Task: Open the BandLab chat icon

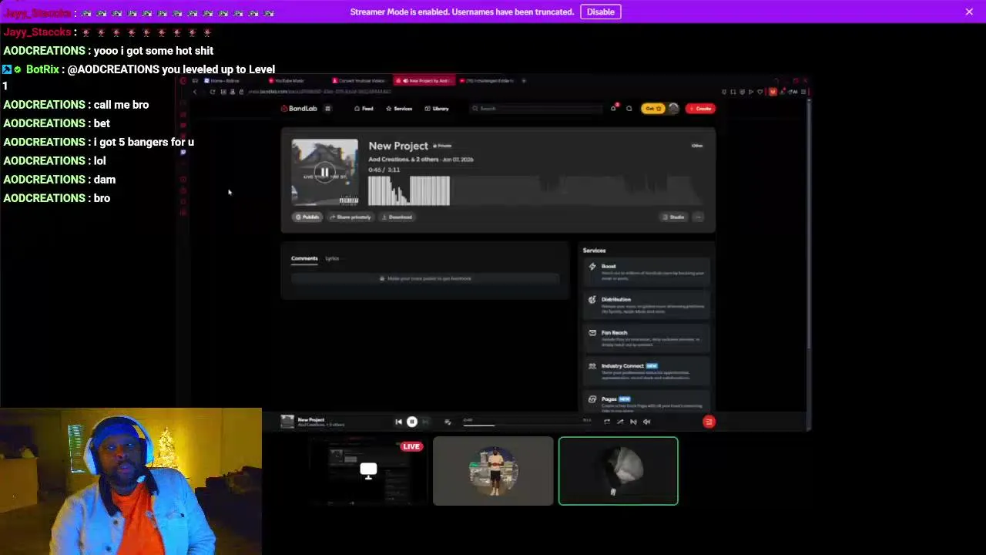Action: coord(629,109)
